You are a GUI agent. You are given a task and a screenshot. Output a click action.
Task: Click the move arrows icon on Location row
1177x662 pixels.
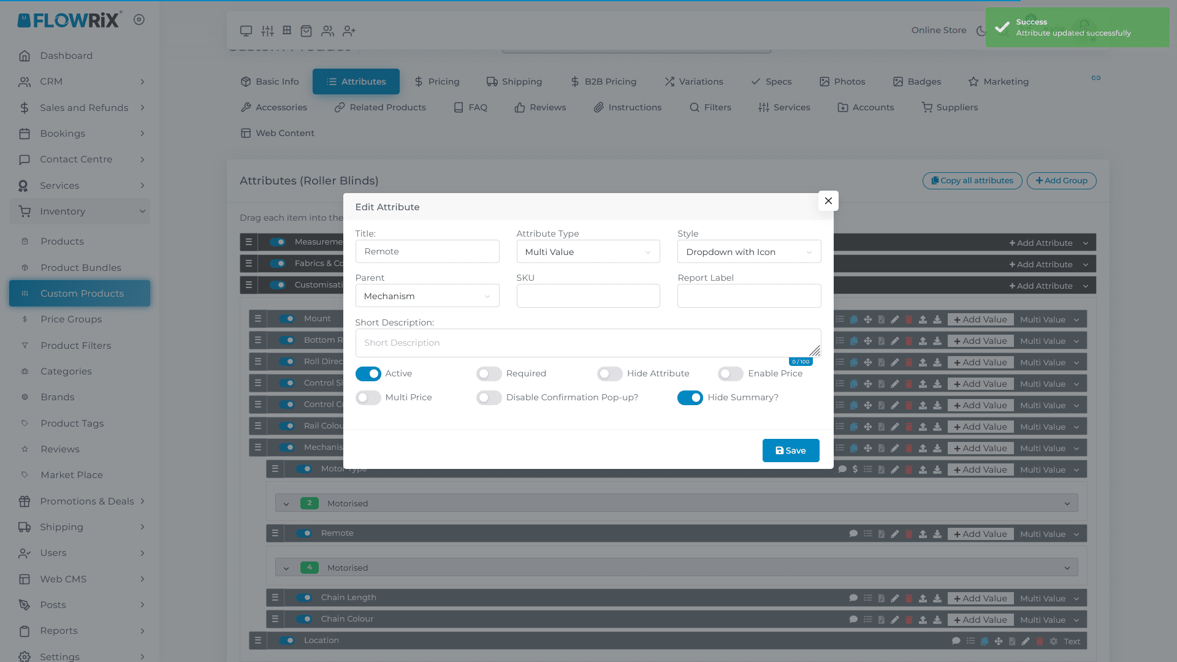pos(998,641)
